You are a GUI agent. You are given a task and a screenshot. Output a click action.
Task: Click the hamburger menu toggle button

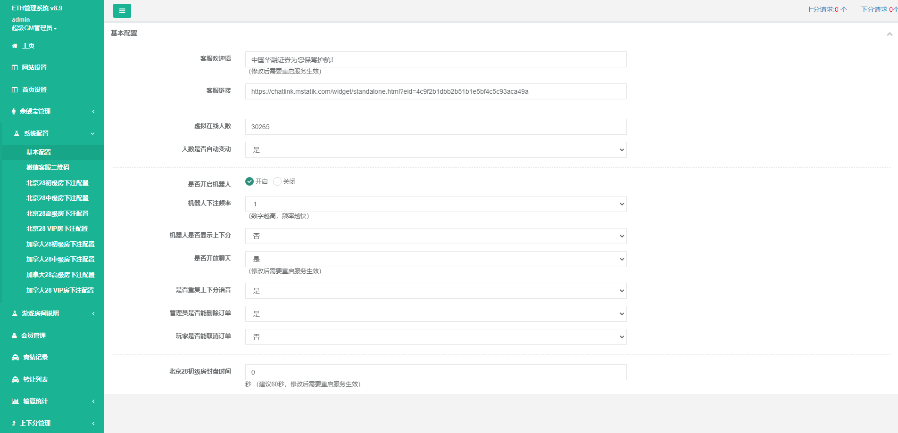[122, 11]
